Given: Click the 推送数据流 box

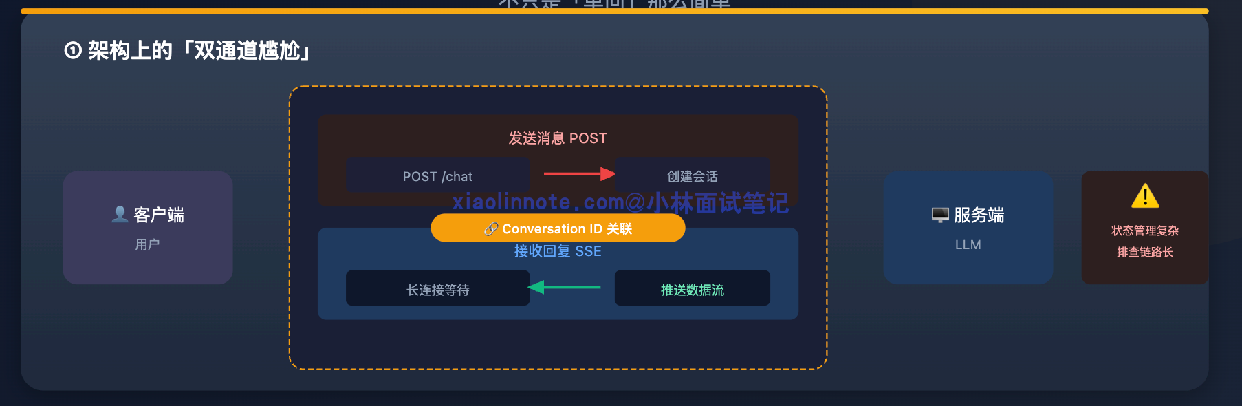Looking at the screenshot, I should click(x=692, y=288).
